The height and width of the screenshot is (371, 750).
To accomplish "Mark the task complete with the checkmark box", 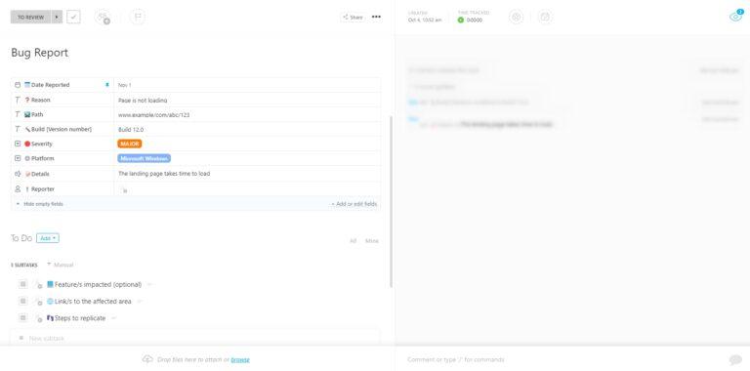I will click(x=73, y=18).
